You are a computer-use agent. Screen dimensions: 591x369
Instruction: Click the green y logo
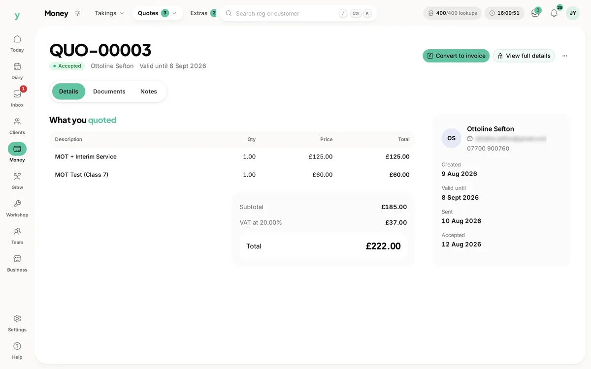(x=17, y=16)
